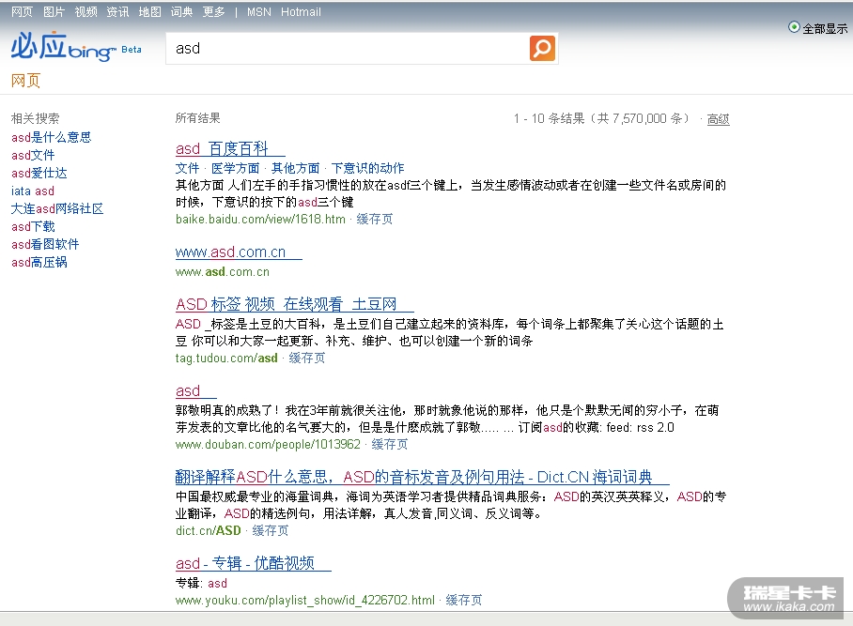The image size is (853, 626).
Task: Jump to 其他方面 section link
Action: coord(295,168)
